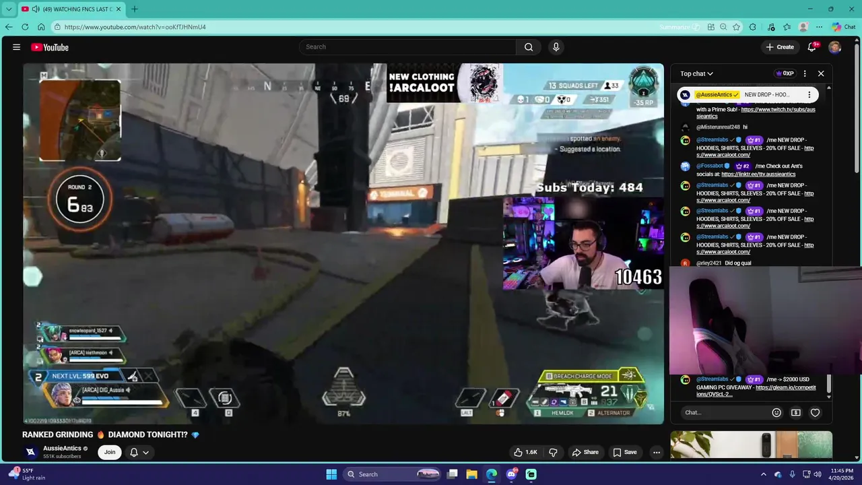Open the YouTube account avatar menu
The height and width of the screenshot is (485, 862).
(x=835, y=47)
